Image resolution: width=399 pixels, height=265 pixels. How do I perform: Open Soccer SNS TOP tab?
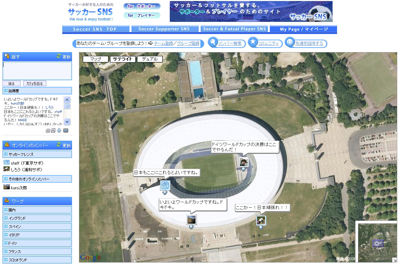96,29
